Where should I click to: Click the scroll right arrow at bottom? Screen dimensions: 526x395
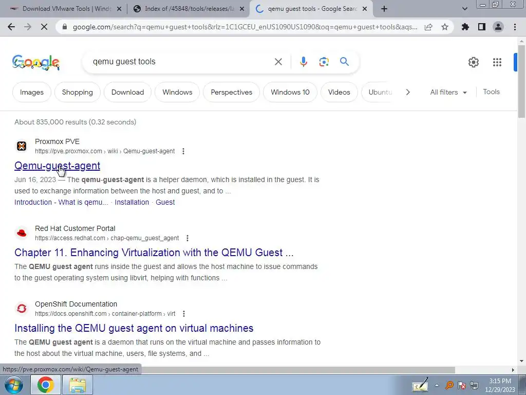pyautogui.click(x=513, y=370)
